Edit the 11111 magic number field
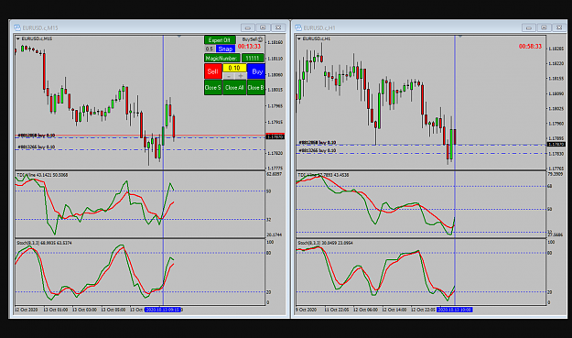 [253, 58]
